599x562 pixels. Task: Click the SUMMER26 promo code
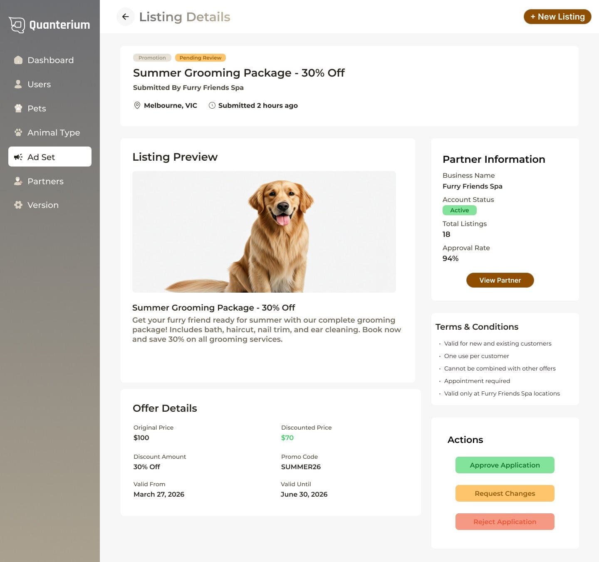(301, 467)
